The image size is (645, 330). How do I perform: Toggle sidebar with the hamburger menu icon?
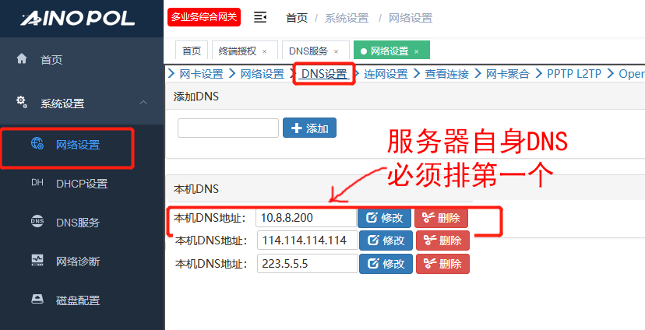pyautogui.click(x=260, y=18)
